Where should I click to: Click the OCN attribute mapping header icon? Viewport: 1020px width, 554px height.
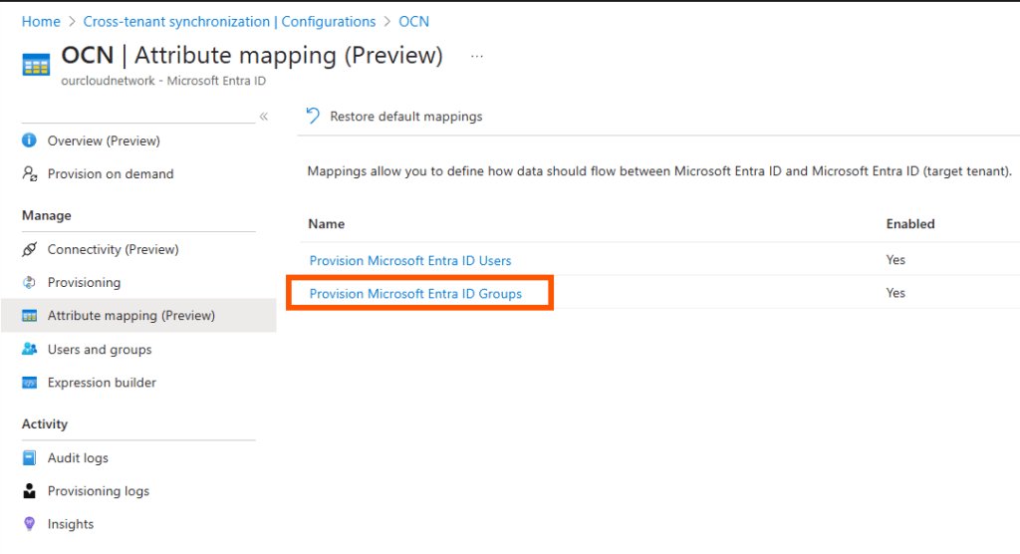coord(36,65)
